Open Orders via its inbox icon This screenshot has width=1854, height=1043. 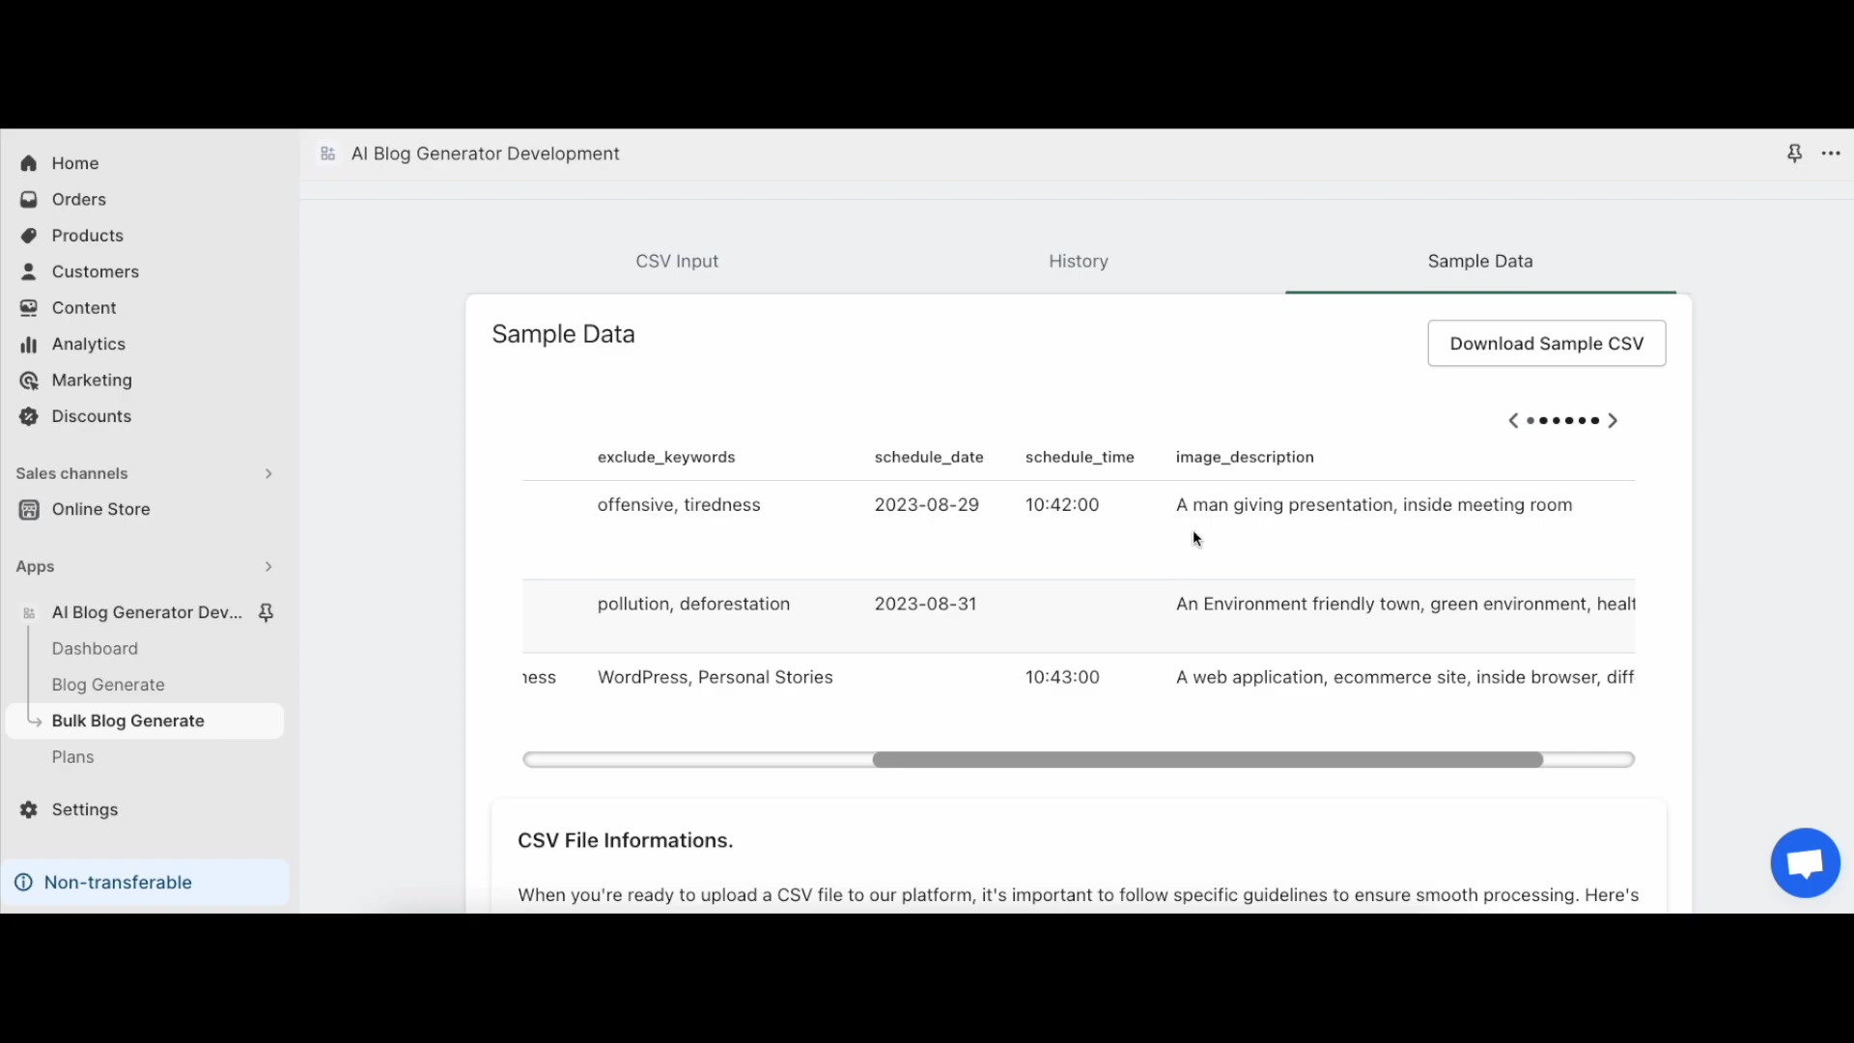point(29,200)
